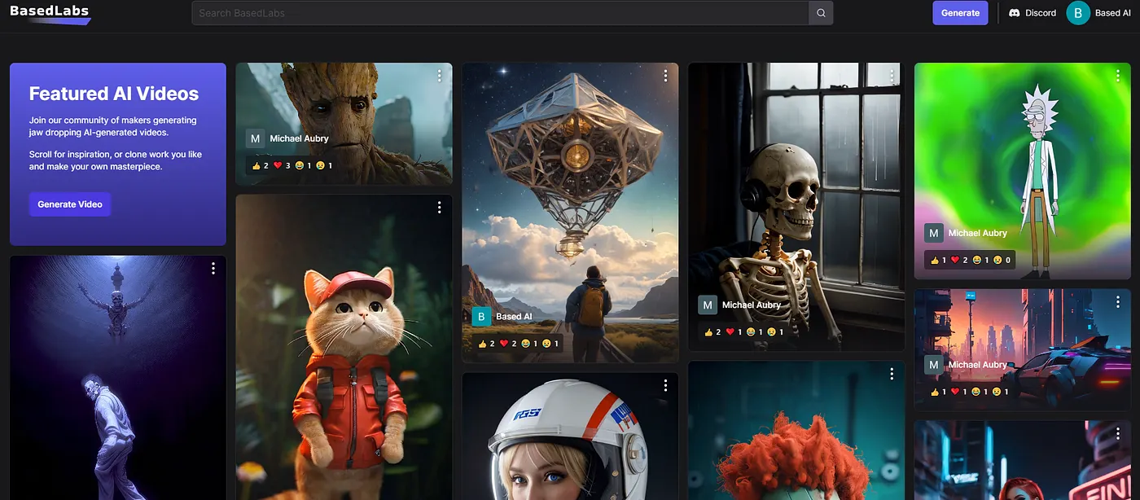Click the Featured AI Videos heading
This screenshot has height=500, width=1140.
(x=114, y=94)
